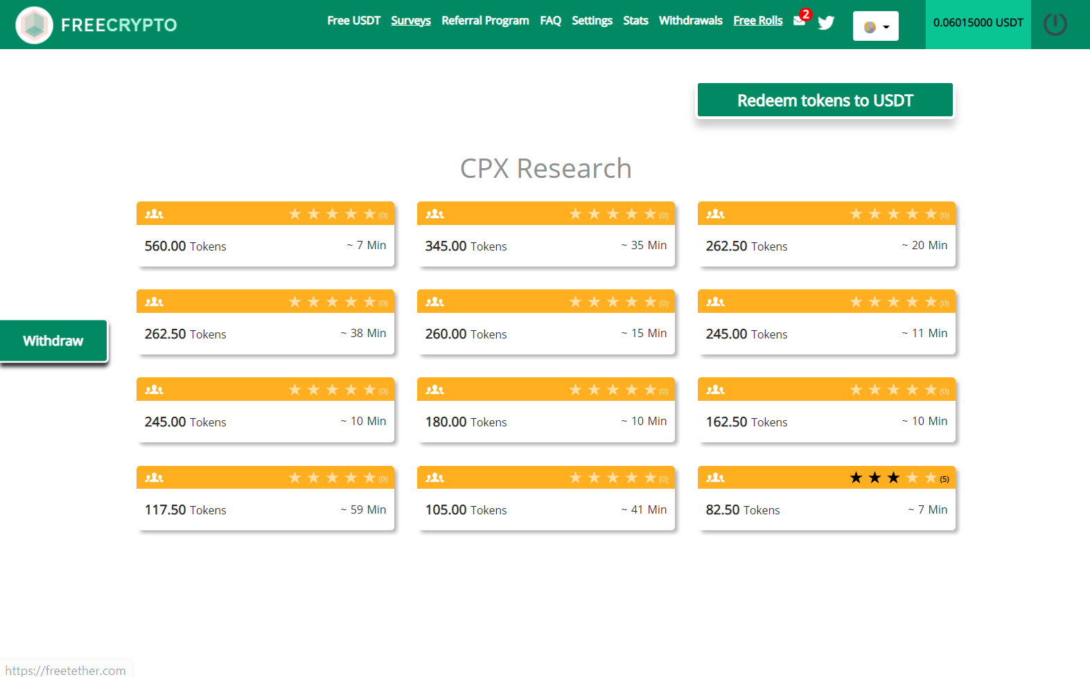
Task: Go to Free Rolls page
Action: click(x=758, y=21)
